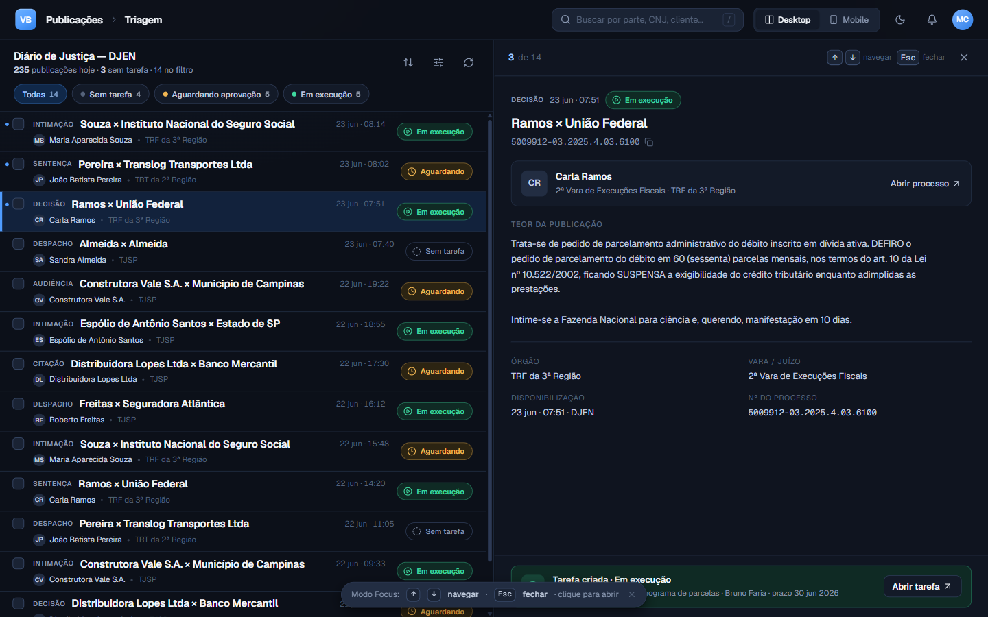Select the Todas filter tab

[40, 94]
